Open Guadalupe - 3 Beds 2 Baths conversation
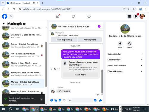 (23, 36)
